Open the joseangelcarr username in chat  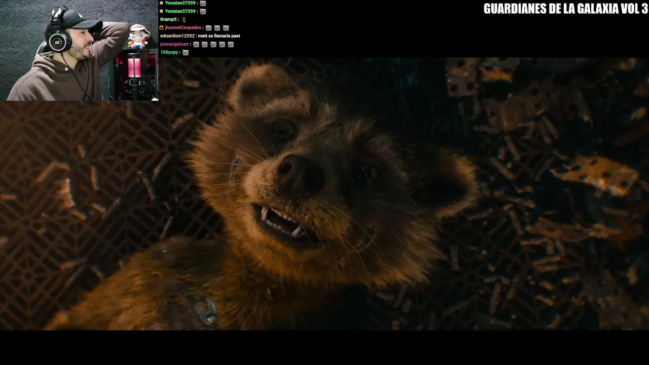point(174,44)
